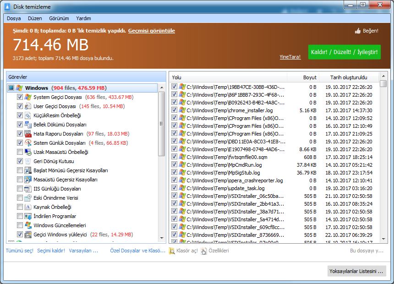Click the Disk temizleme title bar app icon
This screenshot has width=394, height=284.
(7, 7)
